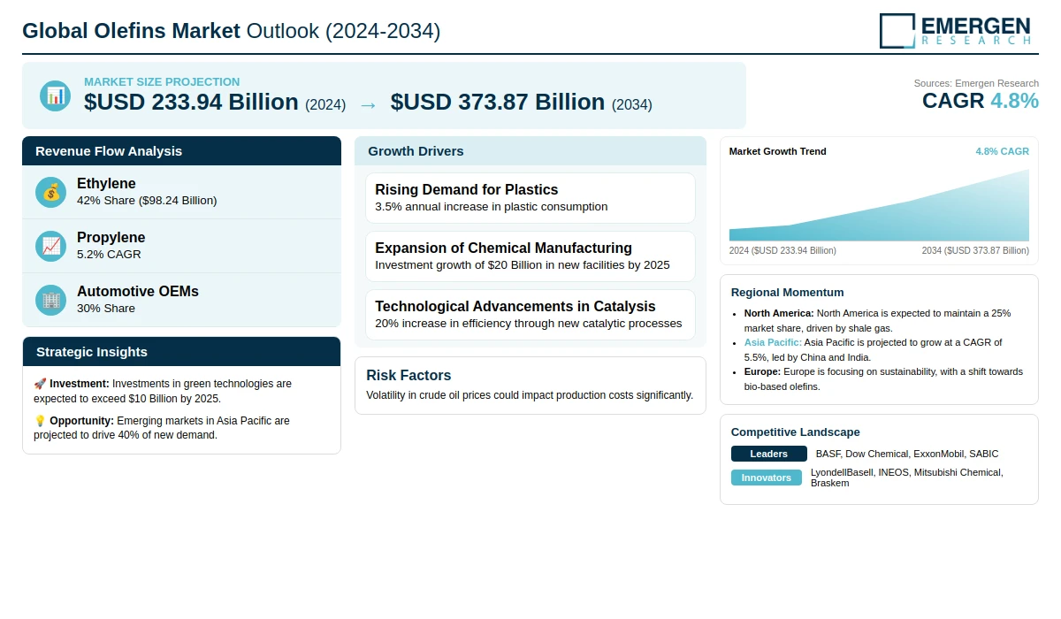The image size is (1061, 619).
Task: Click the chart icon next to Propylene
Action: coord(51,246)
